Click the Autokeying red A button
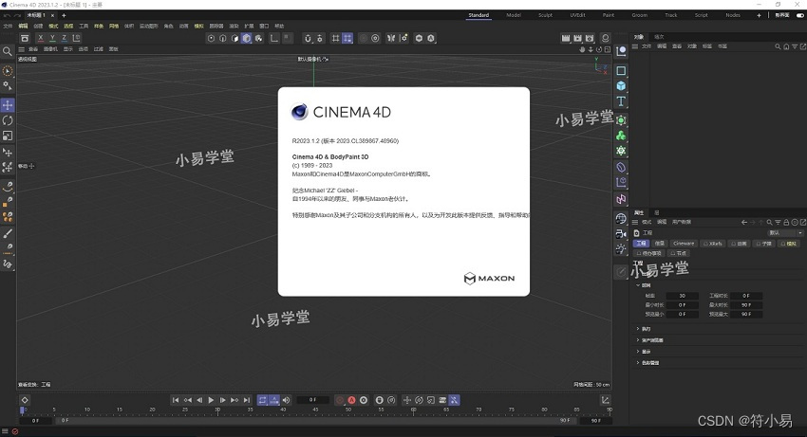The height and width of the screenshot is (437, 807). coord(351,400)
